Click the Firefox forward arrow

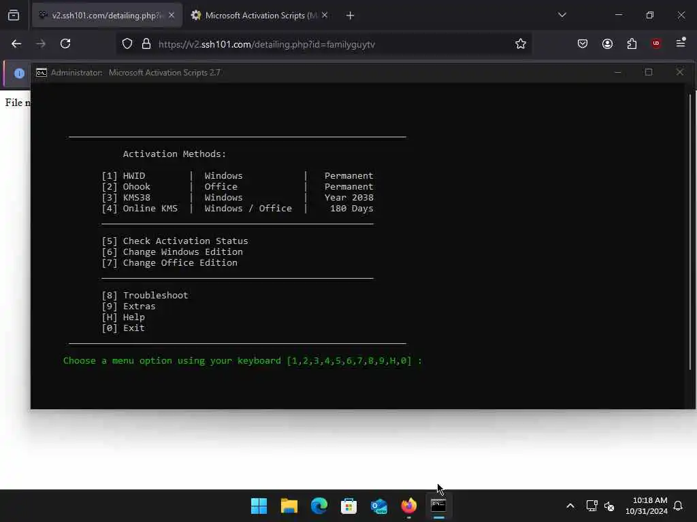(41, 44)
